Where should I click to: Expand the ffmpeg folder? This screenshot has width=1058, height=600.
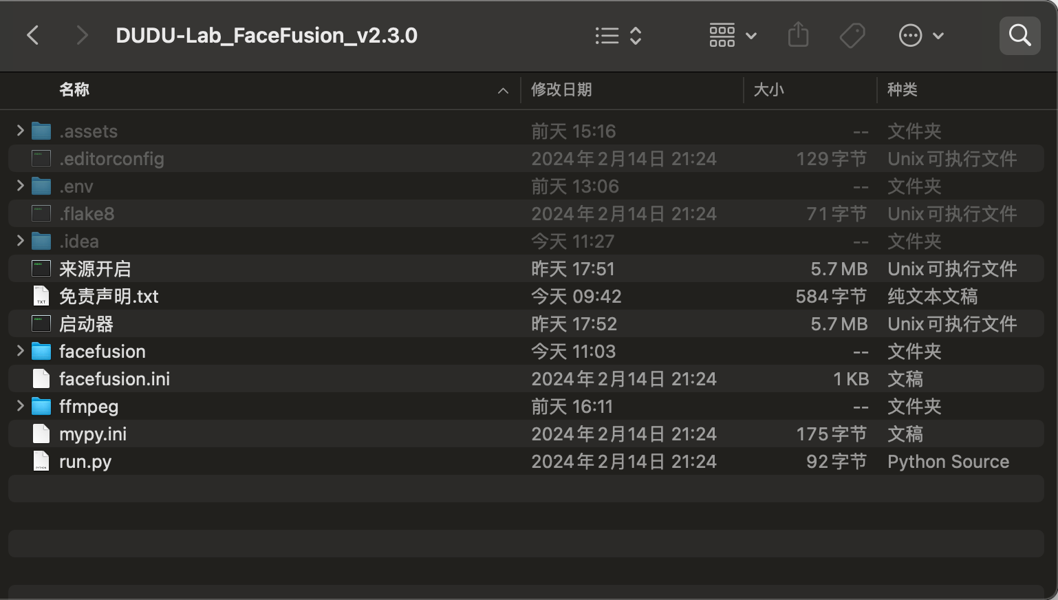tap(20, 405)
